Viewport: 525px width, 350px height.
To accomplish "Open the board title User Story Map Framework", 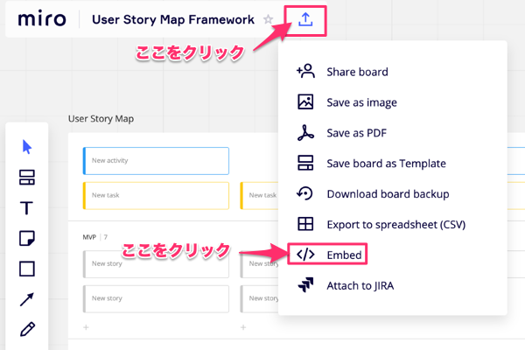I will pos(173,19).
